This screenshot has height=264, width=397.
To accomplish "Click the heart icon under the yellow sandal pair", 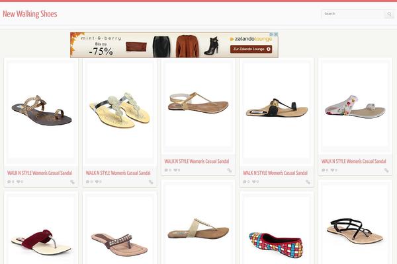I will (98, 181).
